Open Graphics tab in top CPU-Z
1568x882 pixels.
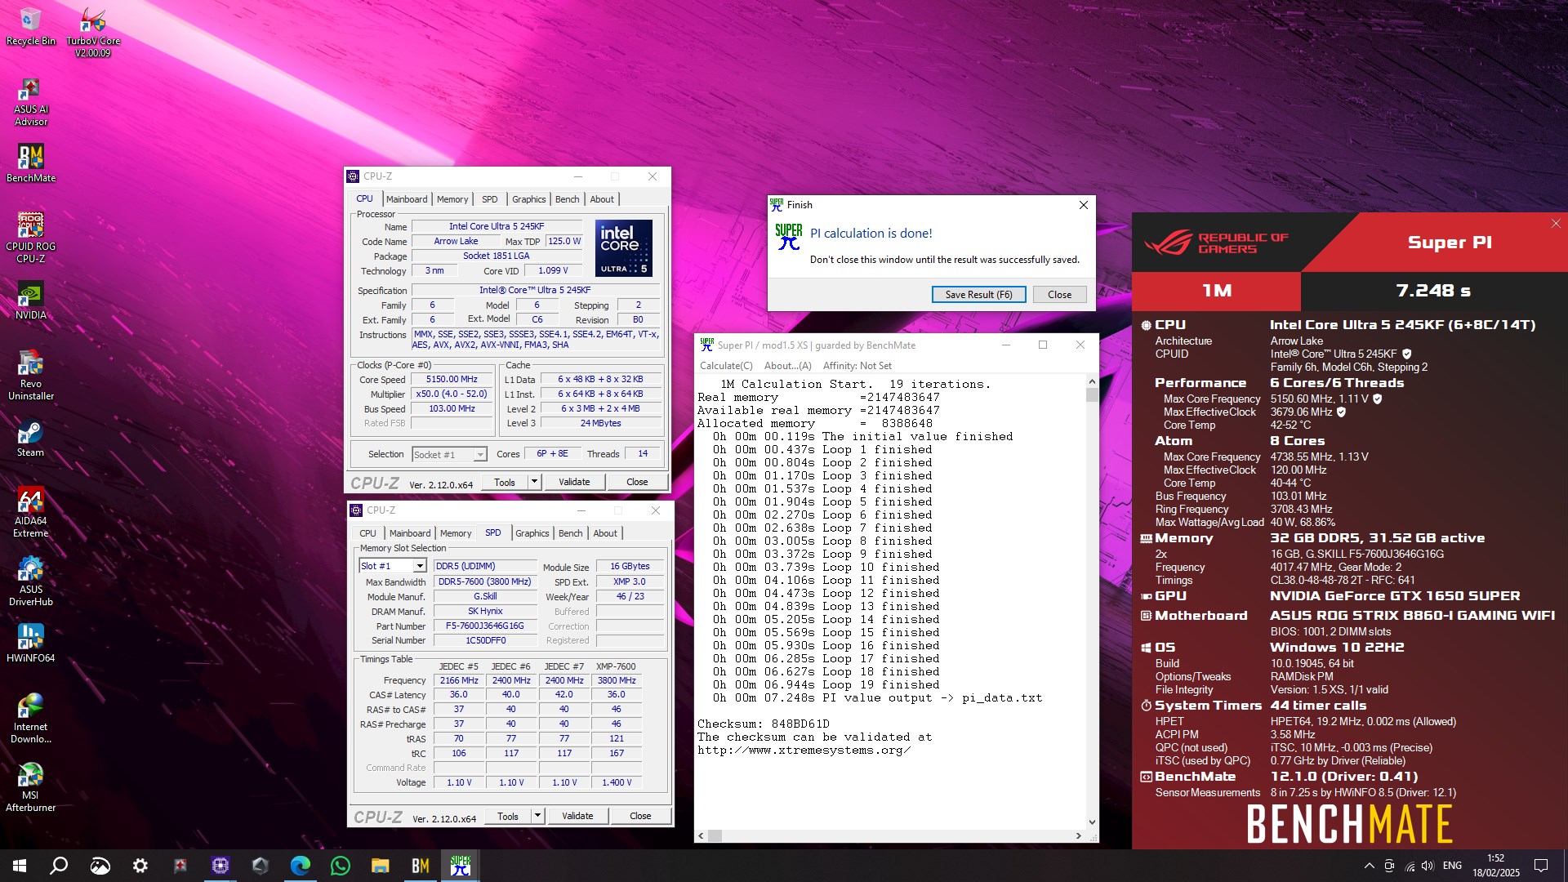coord(529,199)
